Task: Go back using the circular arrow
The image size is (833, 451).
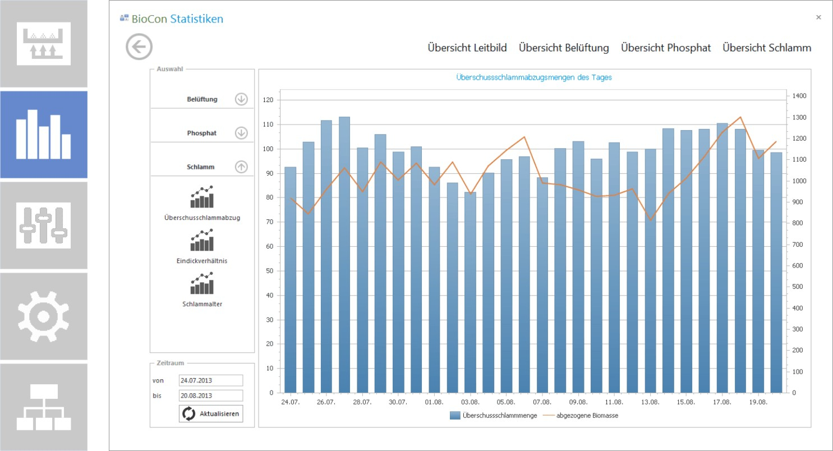Action: [139, 47]
